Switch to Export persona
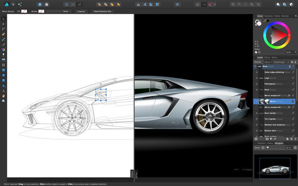 click(20, 4)
